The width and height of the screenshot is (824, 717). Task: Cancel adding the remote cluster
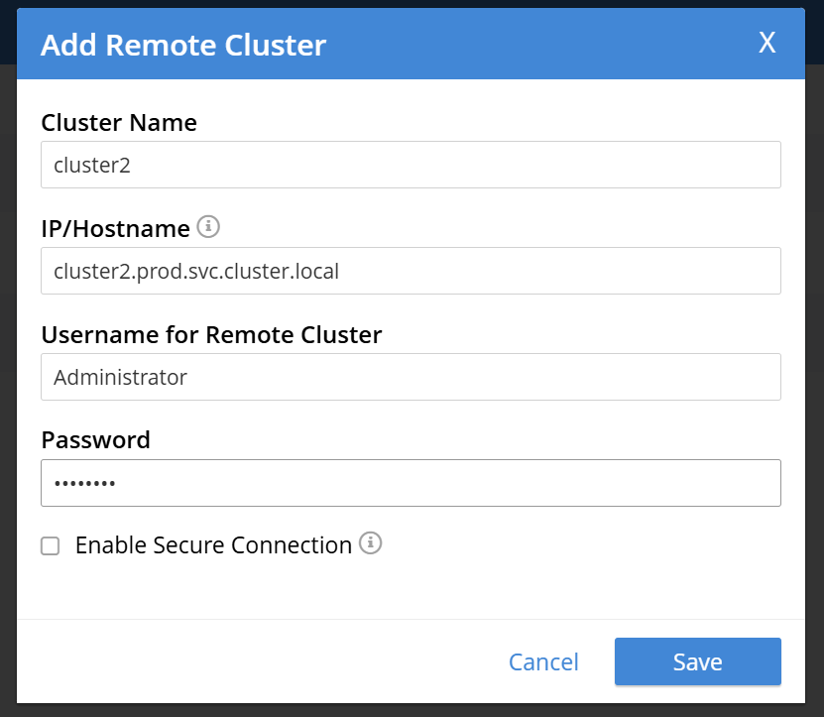coord(544,661)
